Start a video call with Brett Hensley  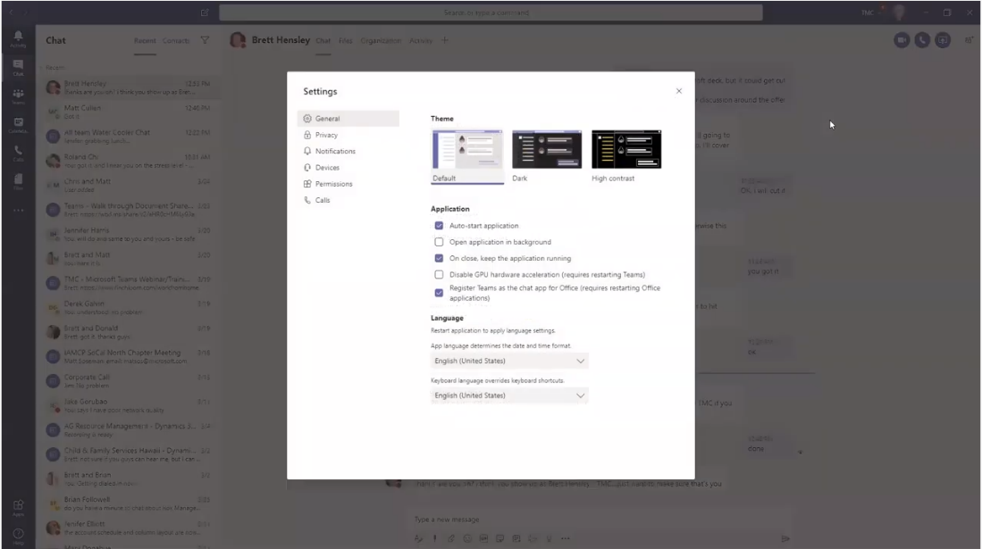point(902,40)
